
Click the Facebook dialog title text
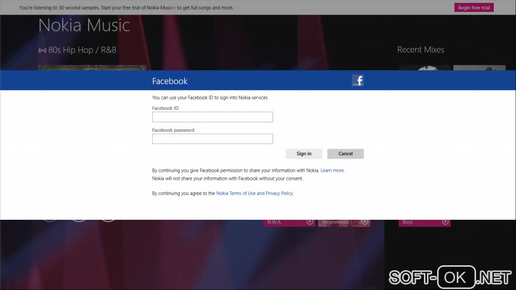coord(170,81)
